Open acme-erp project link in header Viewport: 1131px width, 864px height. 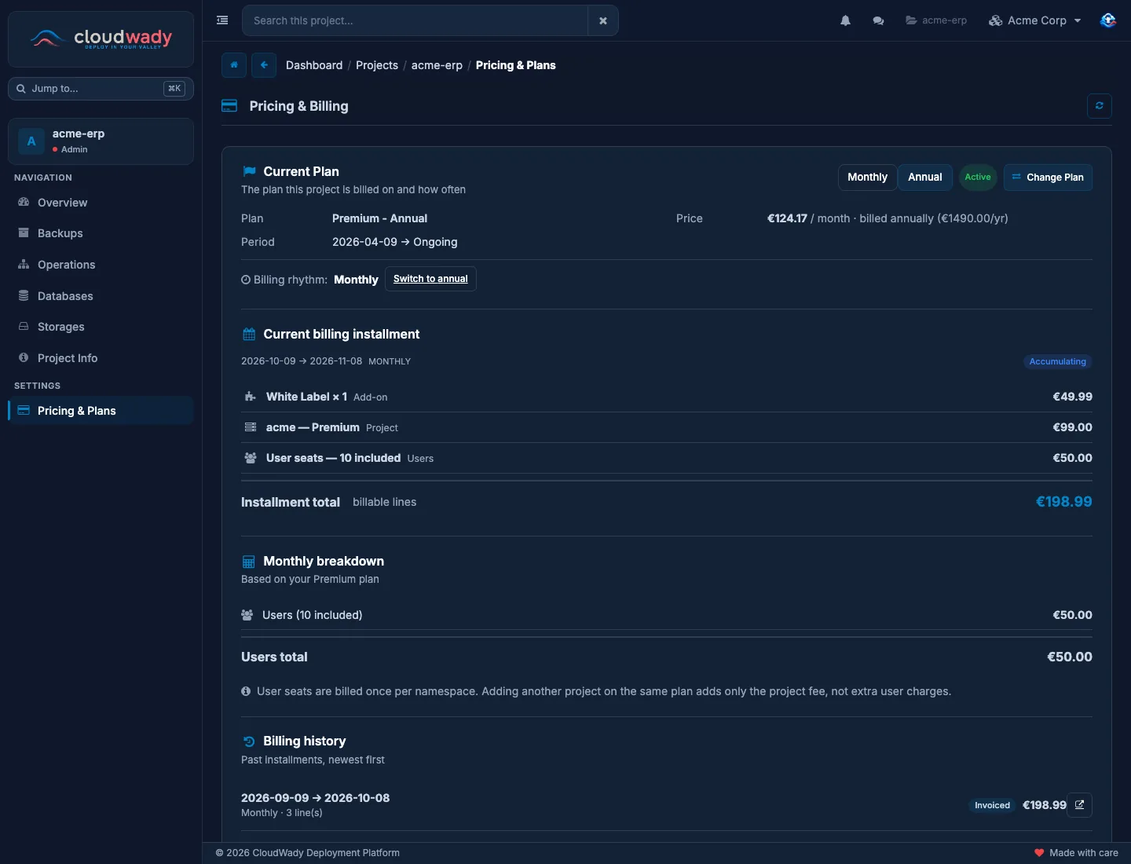pyautogui.click(x=936, y=20)
